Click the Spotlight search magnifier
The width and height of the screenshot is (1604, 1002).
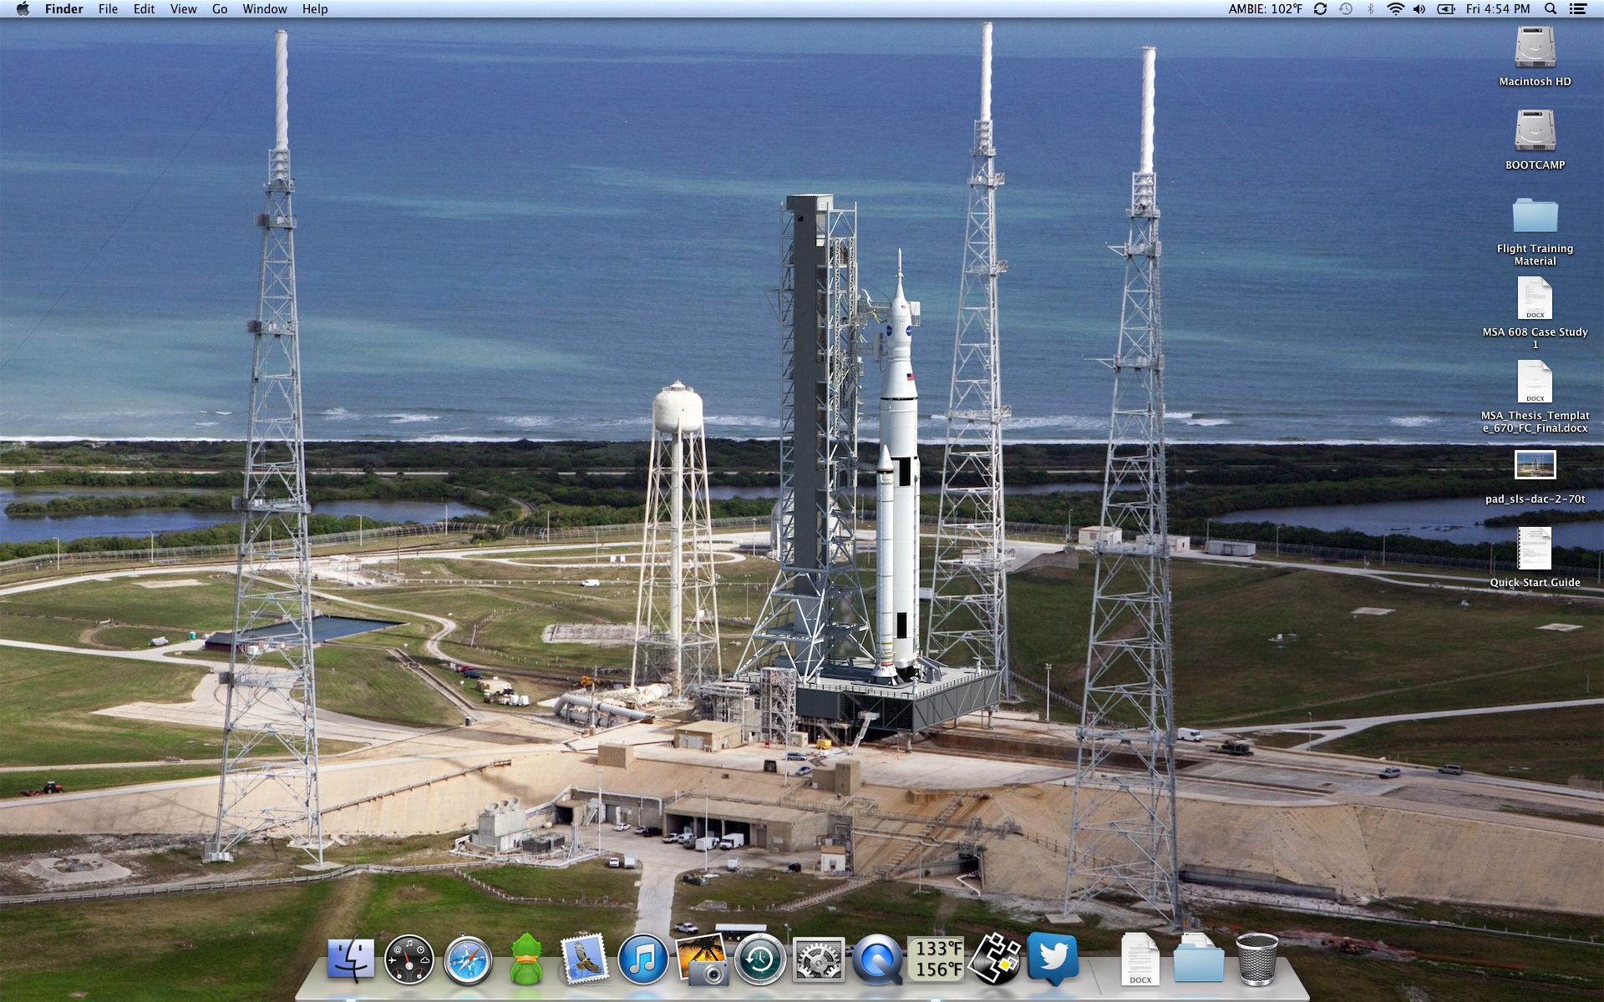pos(1551,9)
